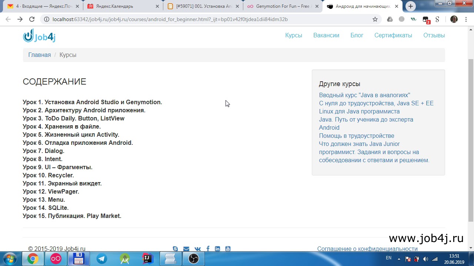Open the Отзывы page
Image resolution: width=474 pixels, height=266 pixels.
tap(434, 35)
